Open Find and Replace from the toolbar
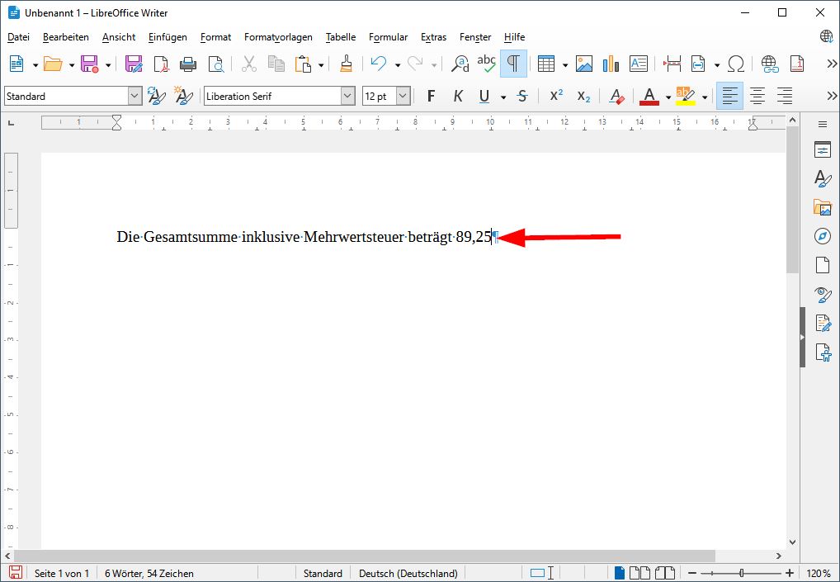This screenshot has height=582, width=840. pyautogui.click(x=458, y=63)
